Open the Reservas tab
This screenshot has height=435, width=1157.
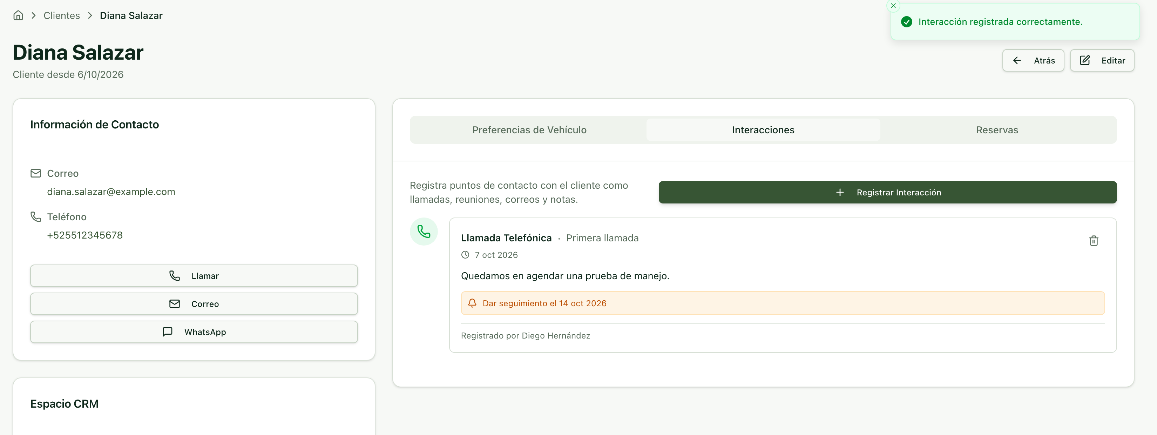pyautogui.click(x=997, y=130)
